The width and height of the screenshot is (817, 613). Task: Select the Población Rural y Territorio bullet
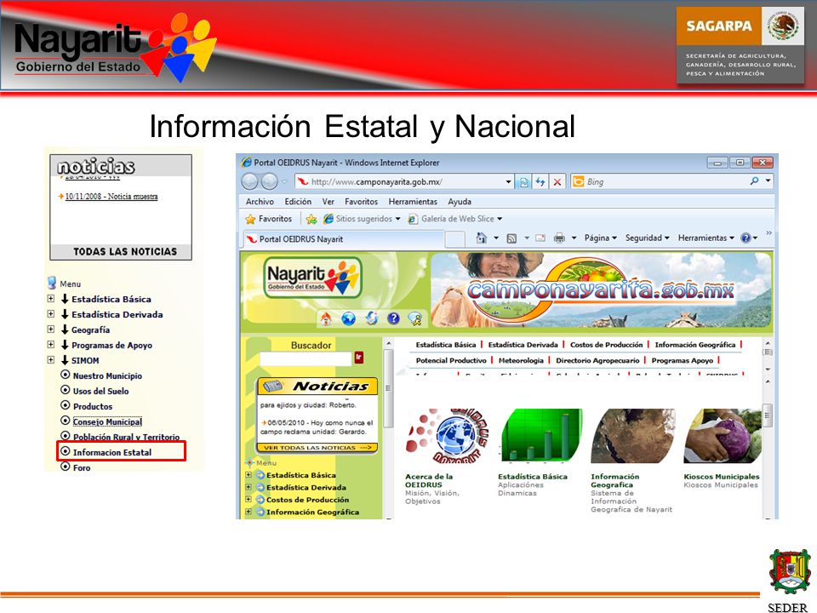pyautogui.click(x=66, y=436)
